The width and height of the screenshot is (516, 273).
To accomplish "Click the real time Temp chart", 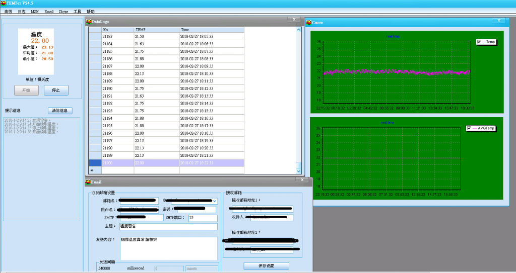I will tap(397, 72).
